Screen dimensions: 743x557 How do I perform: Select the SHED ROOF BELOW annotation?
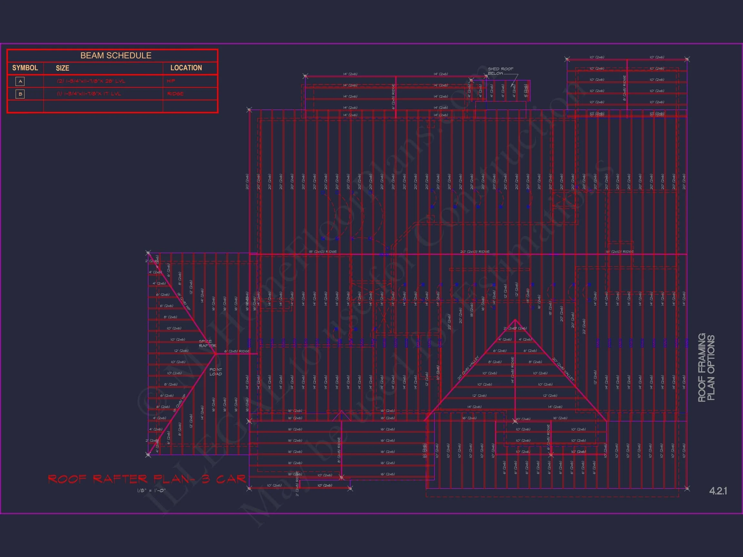500,71
